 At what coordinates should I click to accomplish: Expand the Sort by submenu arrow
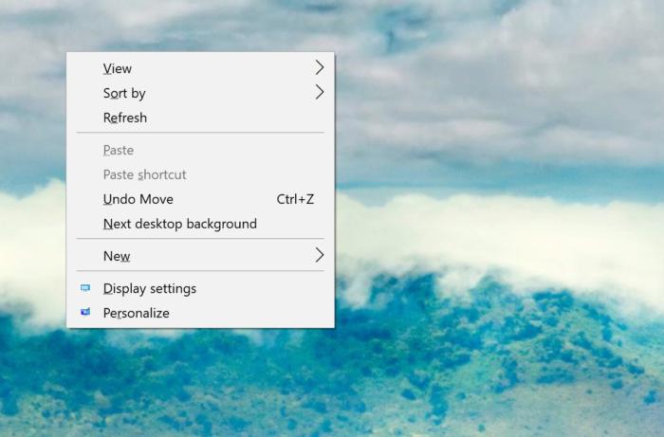click(319, 93)
